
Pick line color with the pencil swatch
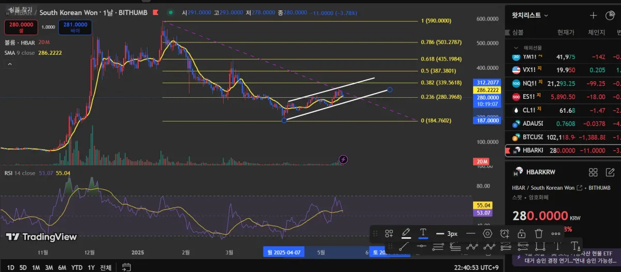coord(406,233)
